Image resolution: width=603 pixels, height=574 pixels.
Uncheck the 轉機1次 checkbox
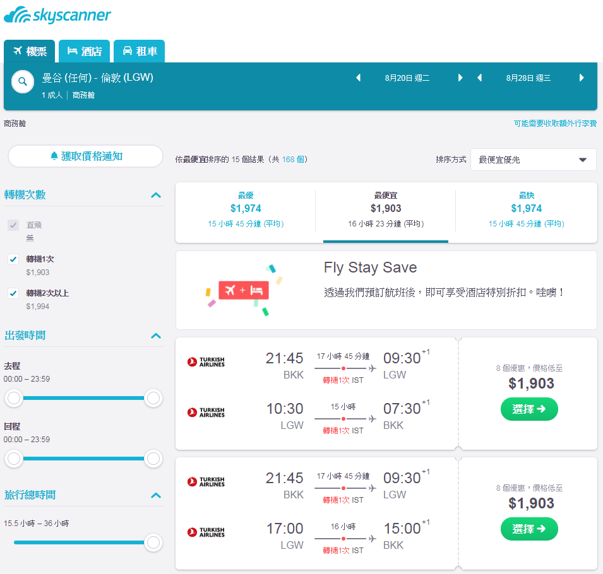[13, 259]
